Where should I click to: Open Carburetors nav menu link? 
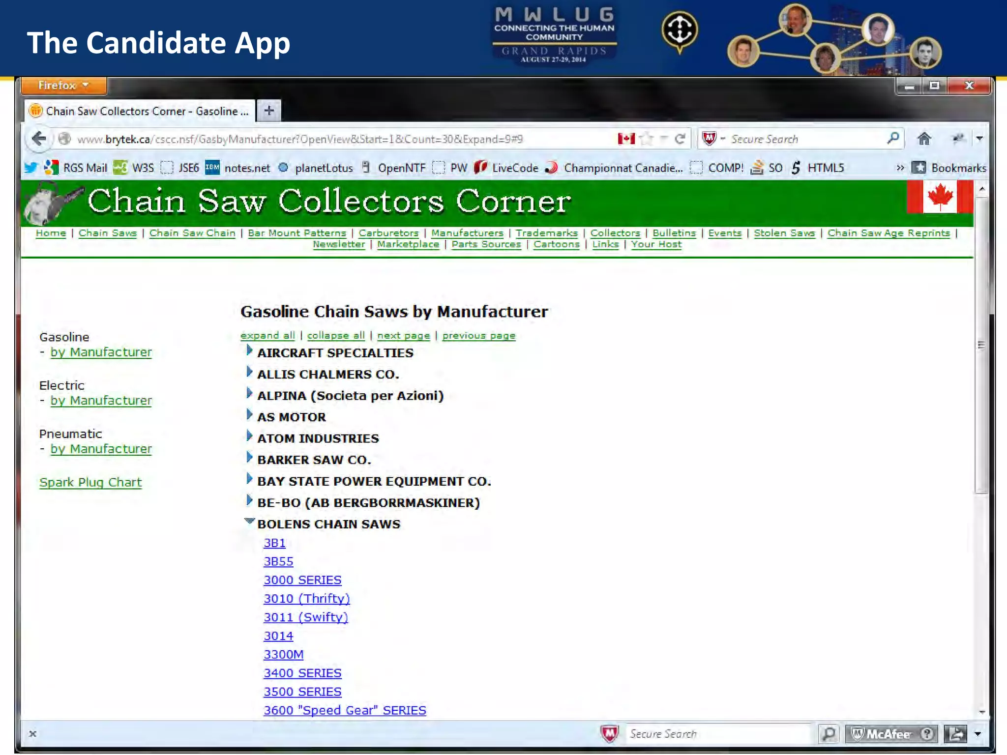(x=388, y=233)
